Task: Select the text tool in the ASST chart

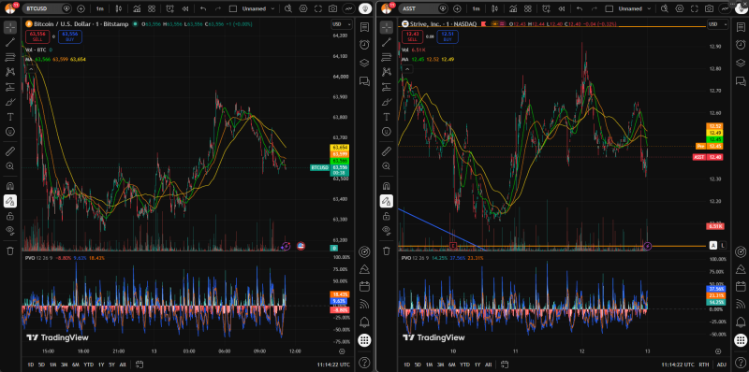Action: pyautogui.click(x=387, y=117)
